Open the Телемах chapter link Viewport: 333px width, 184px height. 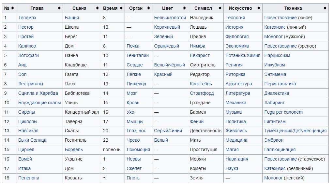[x=27, y=18]
